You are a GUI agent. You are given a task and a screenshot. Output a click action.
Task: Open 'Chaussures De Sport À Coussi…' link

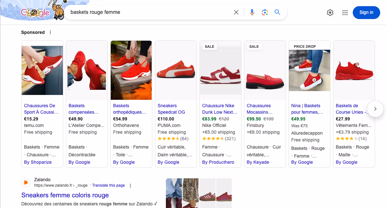tap(41, 109)
